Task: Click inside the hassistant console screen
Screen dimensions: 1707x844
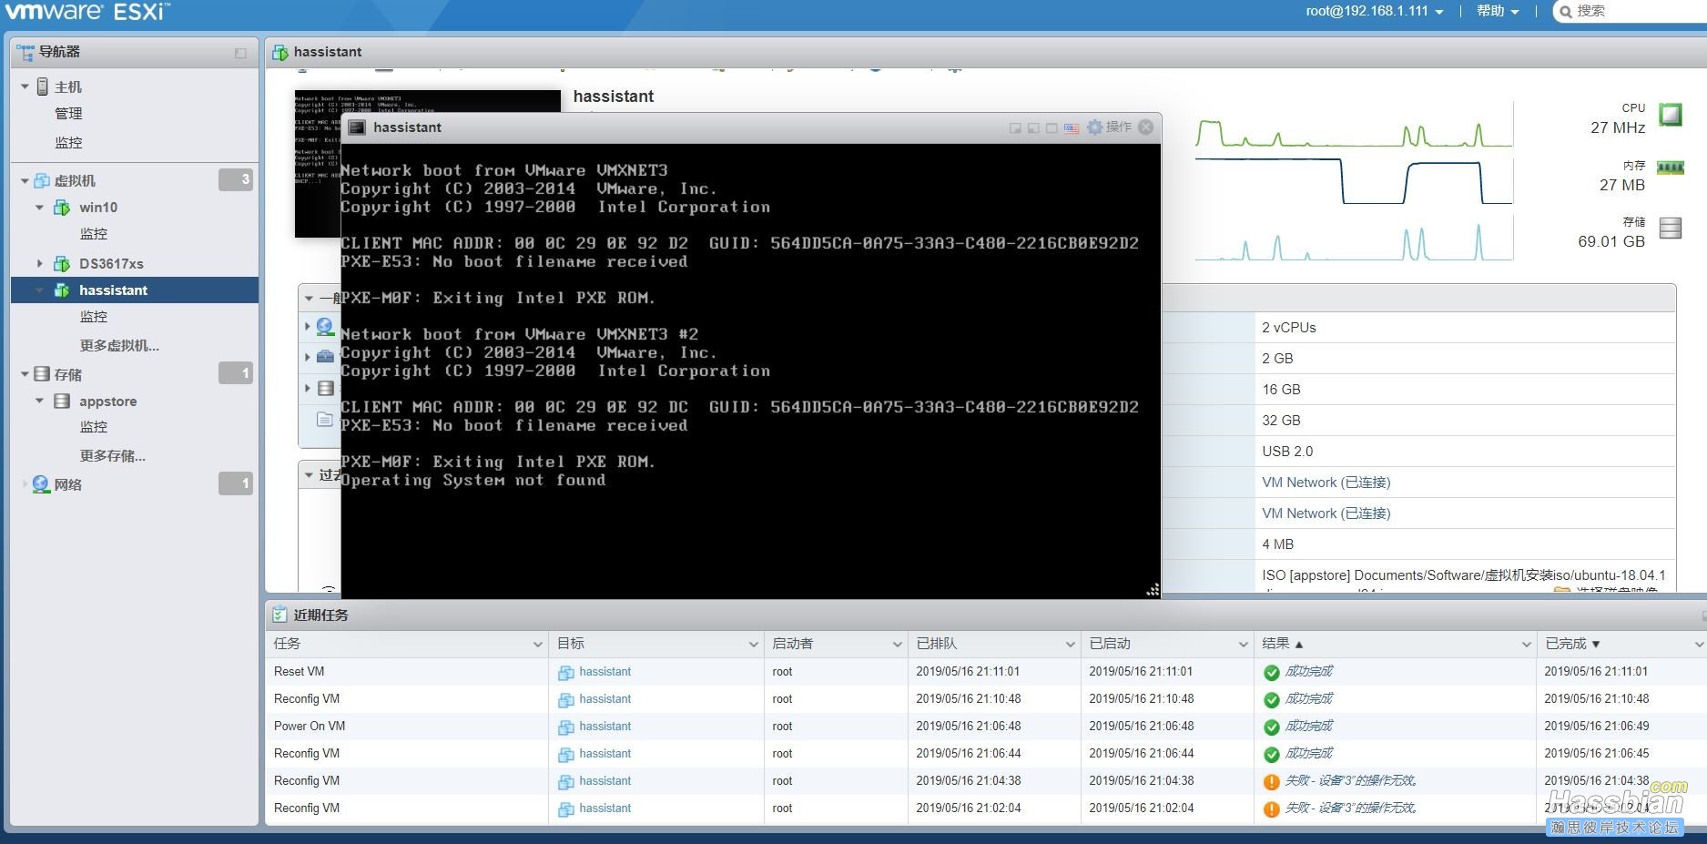Action: (750, 370)
